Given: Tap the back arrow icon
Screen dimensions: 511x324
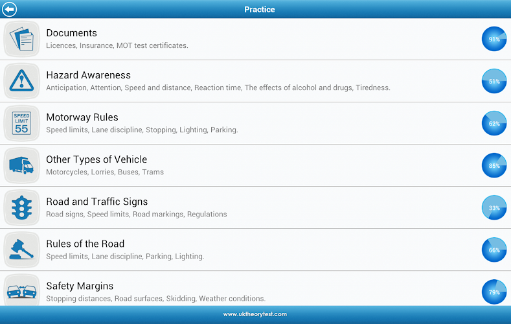Looking at the screenshot, I should (10, 9).
